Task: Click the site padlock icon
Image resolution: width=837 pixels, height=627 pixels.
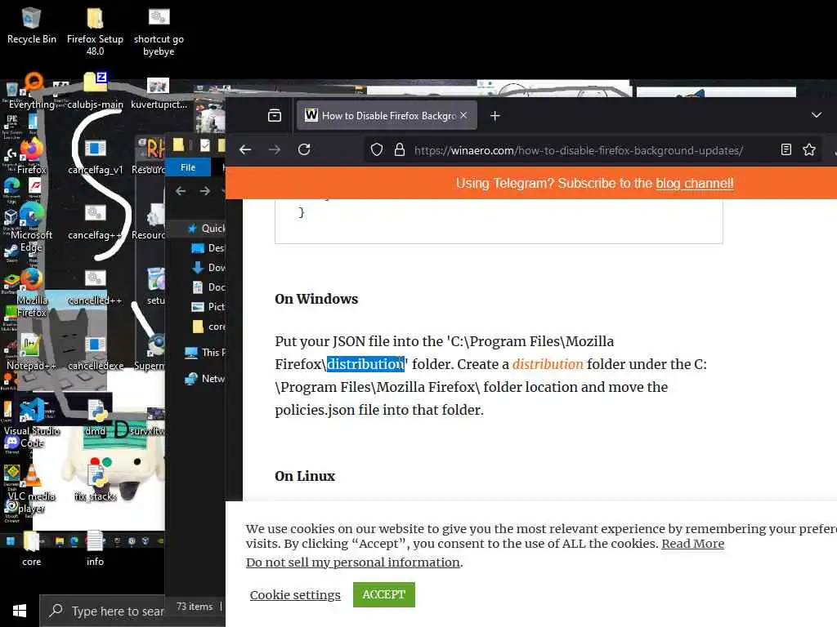Action: (399, 150)
